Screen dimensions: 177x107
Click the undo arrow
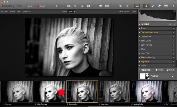coord(120,6)
